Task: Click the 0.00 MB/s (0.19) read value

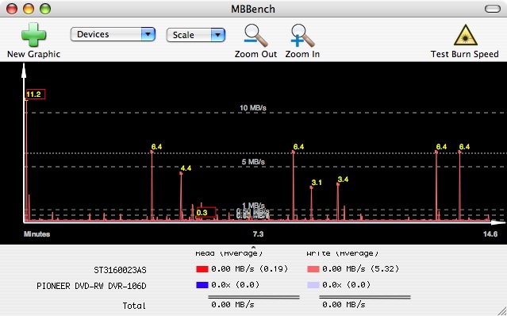Action: tap(249, 269)
